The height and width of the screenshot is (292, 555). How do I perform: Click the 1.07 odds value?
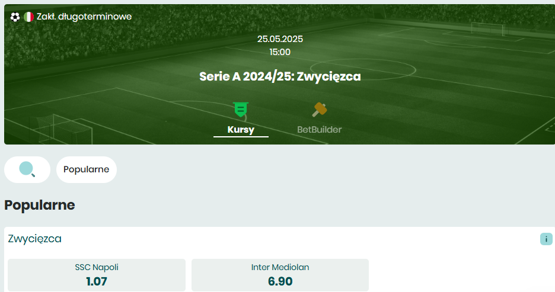point(97,281)
